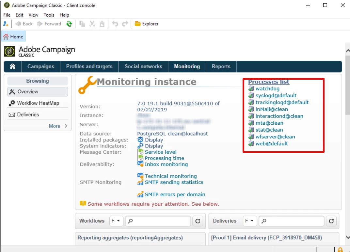
Task: Open the wfserver@clean process
Action: tap(275, 137)
